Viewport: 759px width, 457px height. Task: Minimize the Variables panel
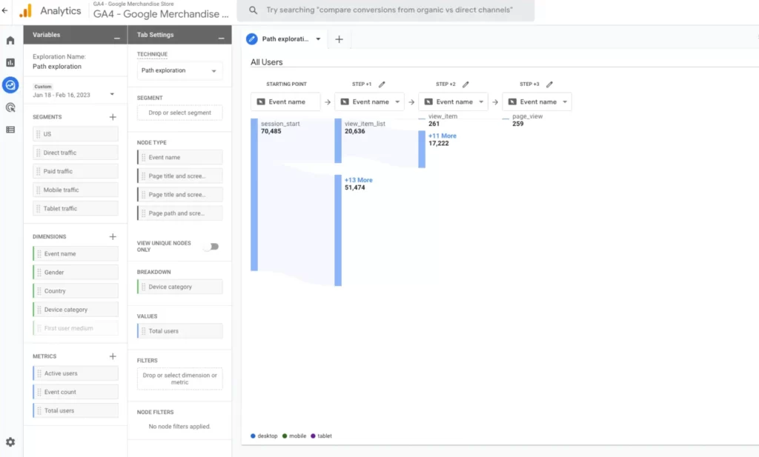tap(116, 36)
